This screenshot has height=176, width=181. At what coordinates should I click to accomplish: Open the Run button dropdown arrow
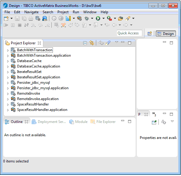pyautogui.click(x=103, y=18)
